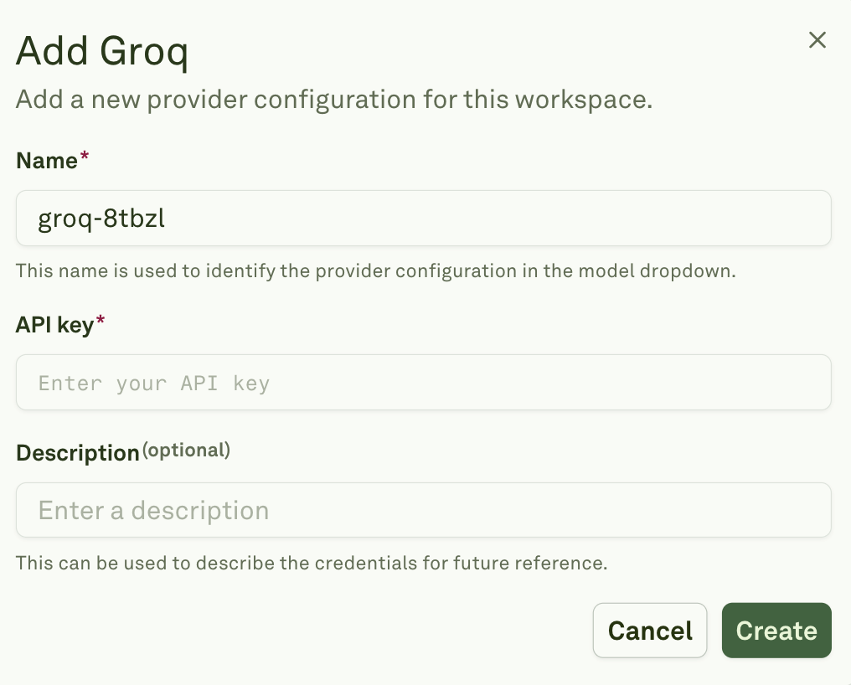Click the Add Groq title

(x=102, y=51)
